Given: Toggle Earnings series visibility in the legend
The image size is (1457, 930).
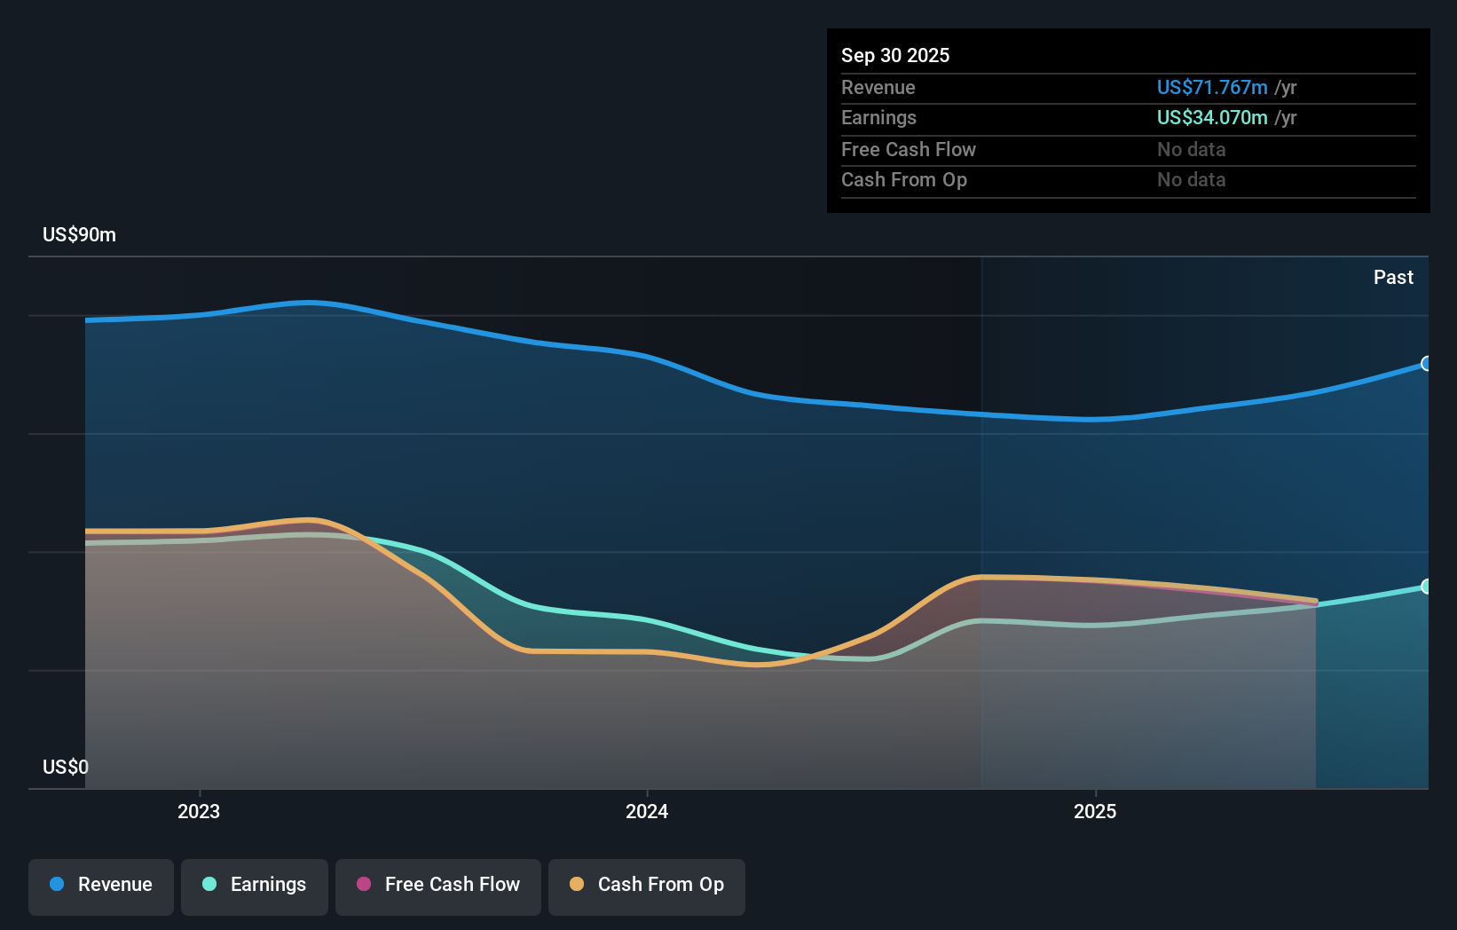Looking at the screenshot, I should (x=255, y=886).
